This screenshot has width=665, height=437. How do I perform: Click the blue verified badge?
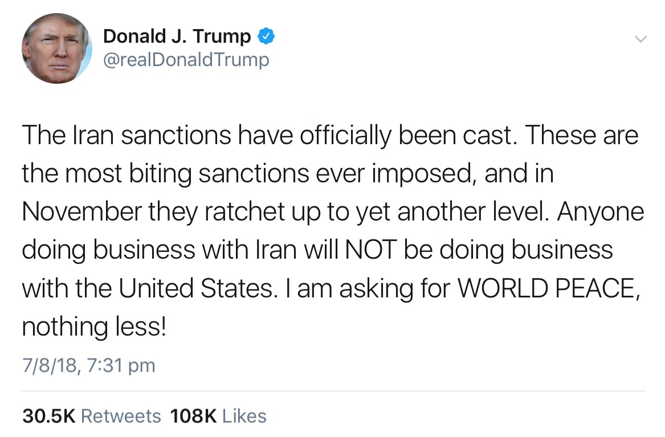(267, 36)
